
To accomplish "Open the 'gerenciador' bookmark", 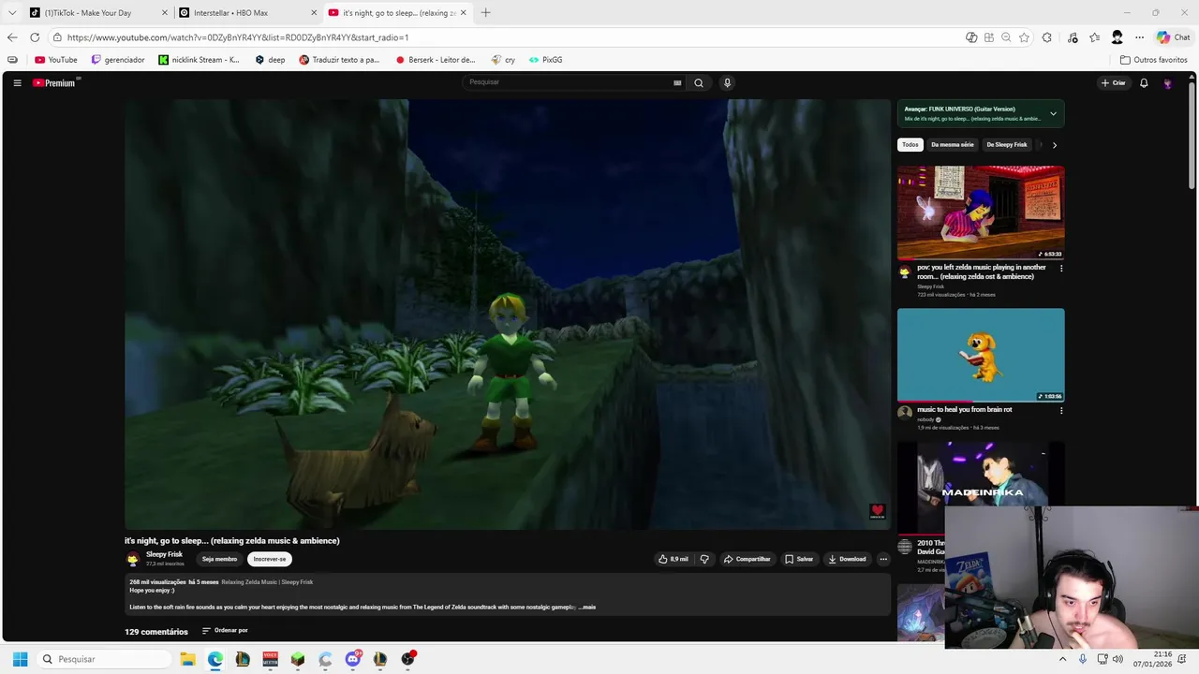I will click(118, 60).
